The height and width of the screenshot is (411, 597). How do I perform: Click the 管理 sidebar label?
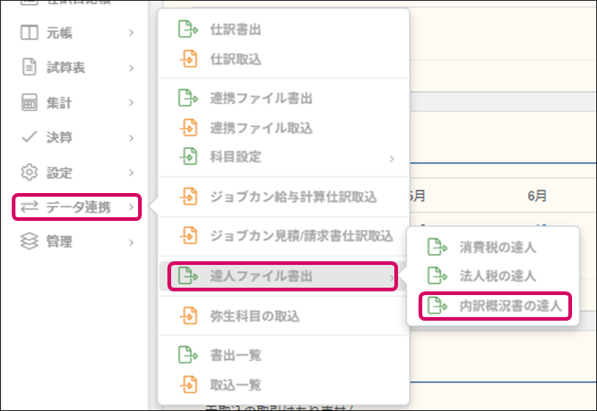(x=59, y=241)
